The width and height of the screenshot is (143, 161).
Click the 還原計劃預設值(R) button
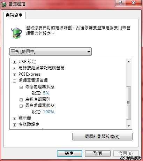(102, 137)
